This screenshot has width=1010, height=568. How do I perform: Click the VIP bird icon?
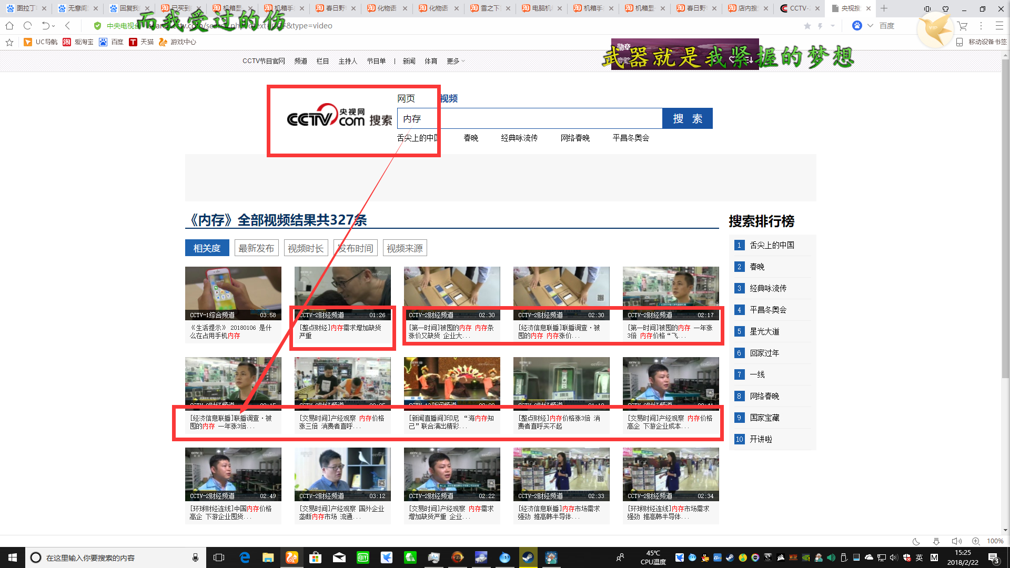pos(935,29)
